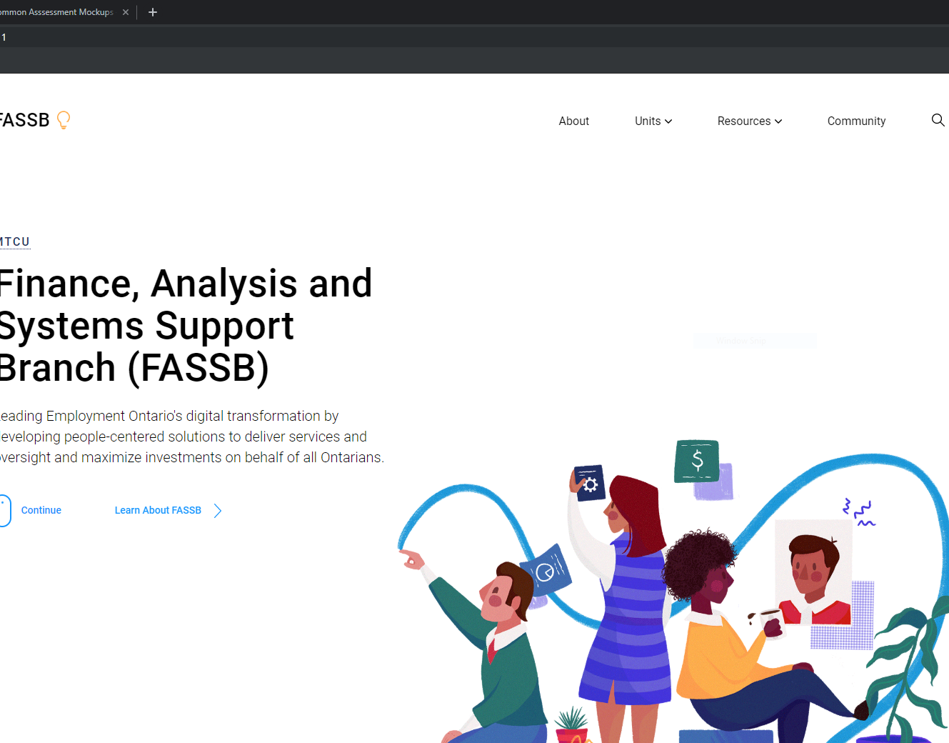Click the Learn About FASSB link
Image resolution: width=949 pixels, height=743 pixels.
coord(158,510)
